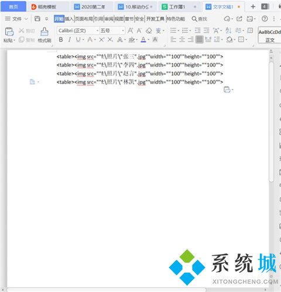Image resolution: width=281 pixels, height=292 pixels.
Task: Click the numbered list icon
Action: tap(184, 30)
